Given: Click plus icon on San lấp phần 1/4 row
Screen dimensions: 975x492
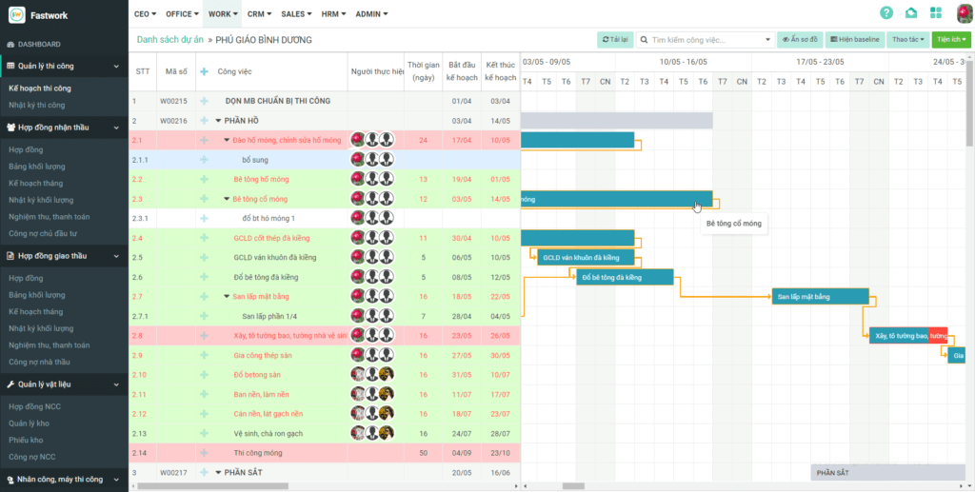Looking at the screenshot, I should point(204,316).
